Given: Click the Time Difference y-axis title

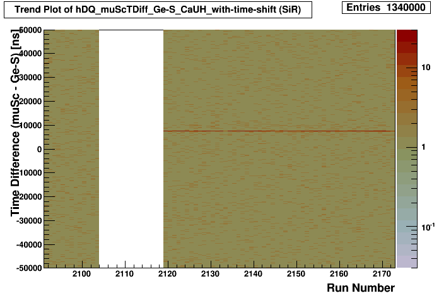Looking at the screenshot, I should [x=16, y=126].
